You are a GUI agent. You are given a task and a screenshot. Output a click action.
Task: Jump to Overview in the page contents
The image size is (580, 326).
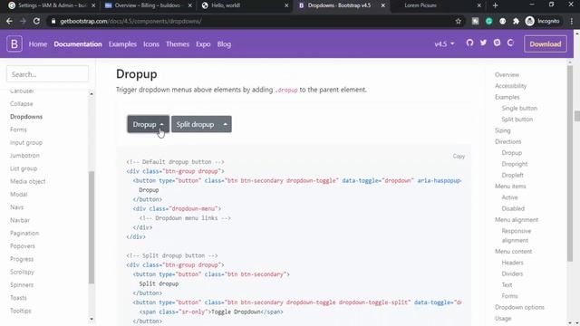click(x=507, y=74)
